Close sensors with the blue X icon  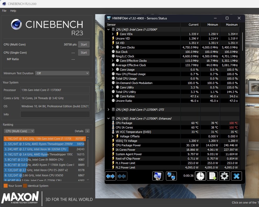point(237,176)
